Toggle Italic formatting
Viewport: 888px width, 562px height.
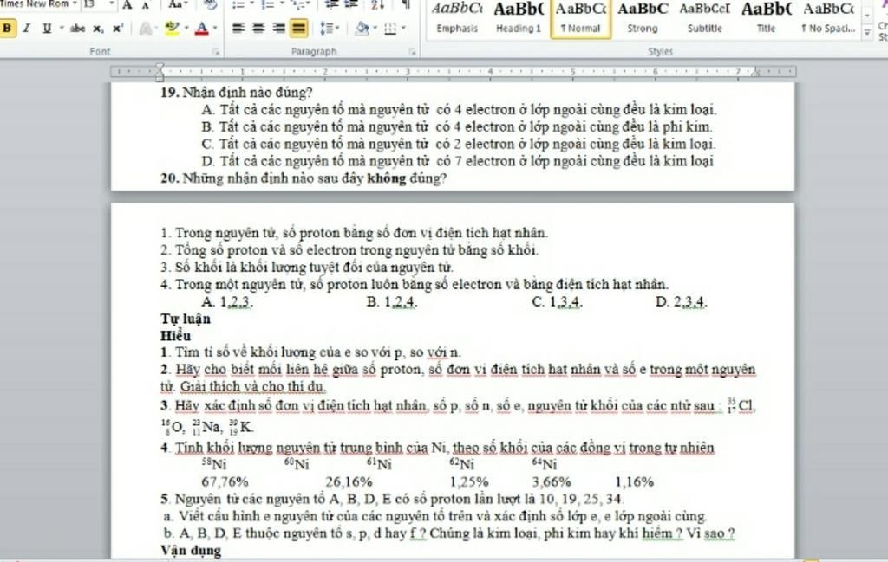click(27, 28)
